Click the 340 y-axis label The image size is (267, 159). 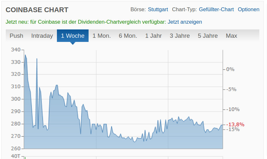pyautogui.click(x=16, y=50)
